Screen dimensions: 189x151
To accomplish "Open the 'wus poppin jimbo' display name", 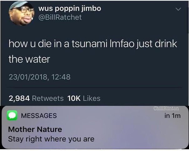I will click(x=70, y=9).
